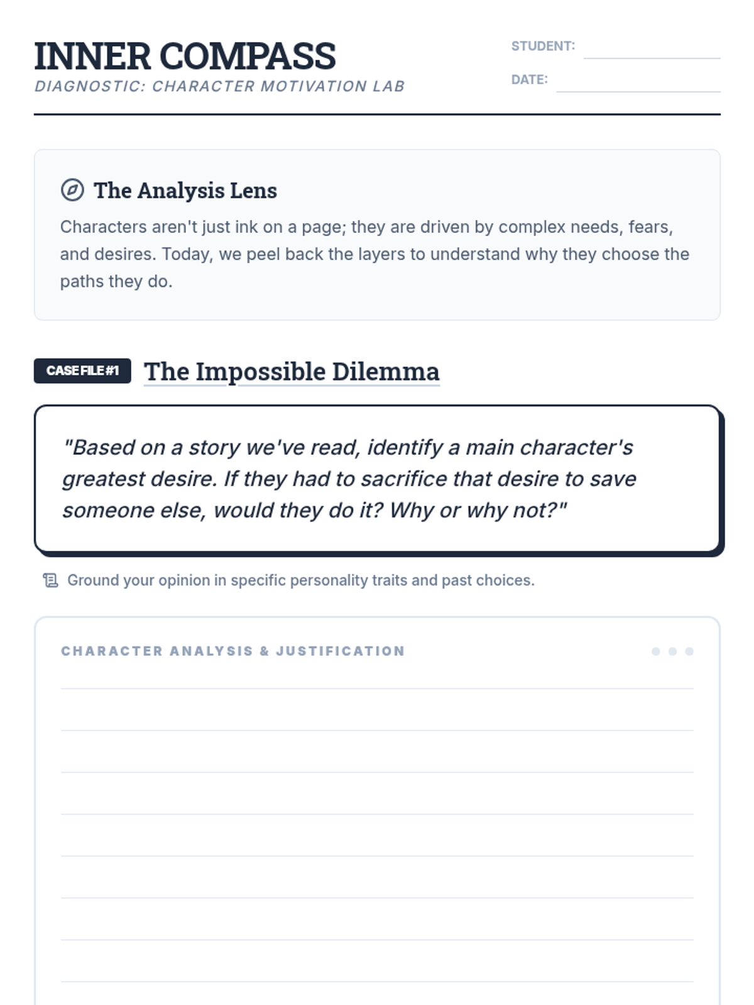Click the third writing line in analysis box
Screen dimensions: 754x1005
pyautogui.click(x=377, y=772)
